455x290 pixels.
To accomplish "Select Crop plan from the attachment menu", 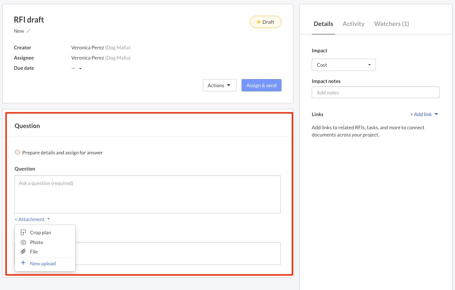I will point(40,233).
